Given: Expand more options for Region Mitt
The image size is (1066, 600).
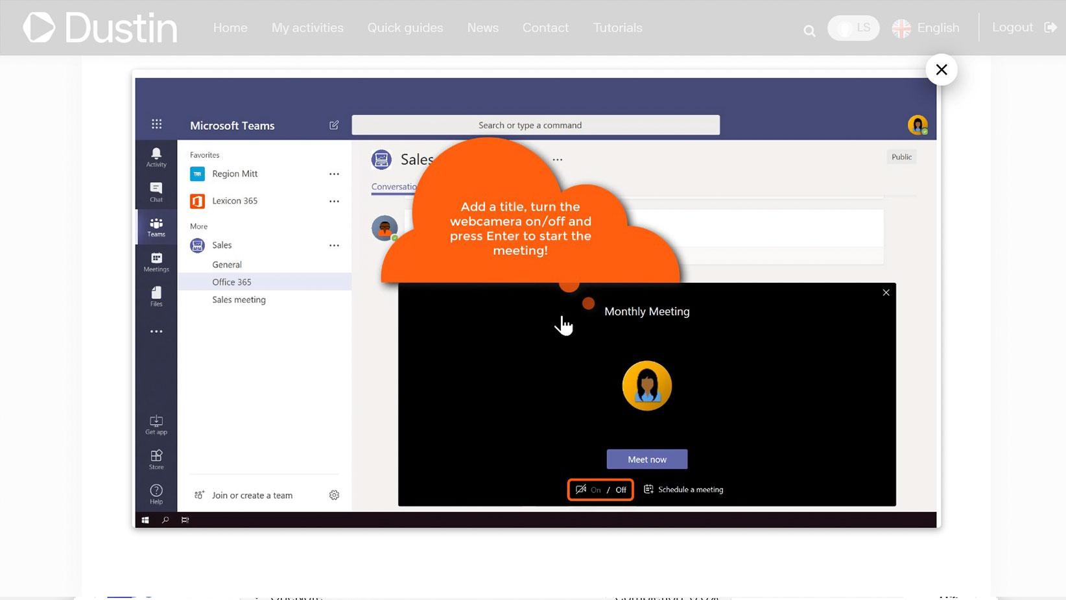Looking at the screenshot, I should coord(334,174).
